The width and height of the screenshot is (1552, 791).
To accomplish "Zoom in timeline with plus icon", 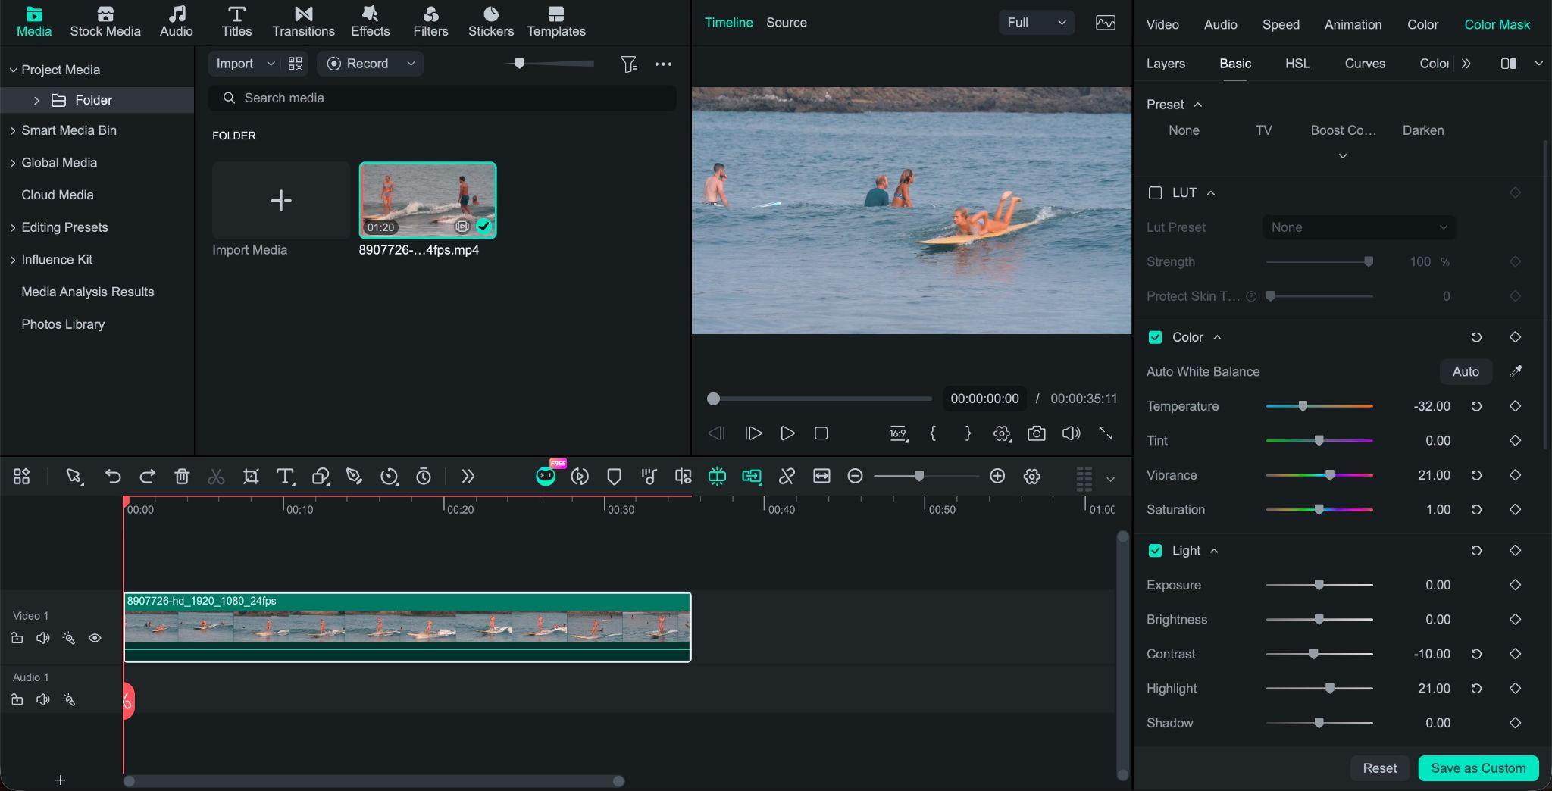I will [997, 476].
